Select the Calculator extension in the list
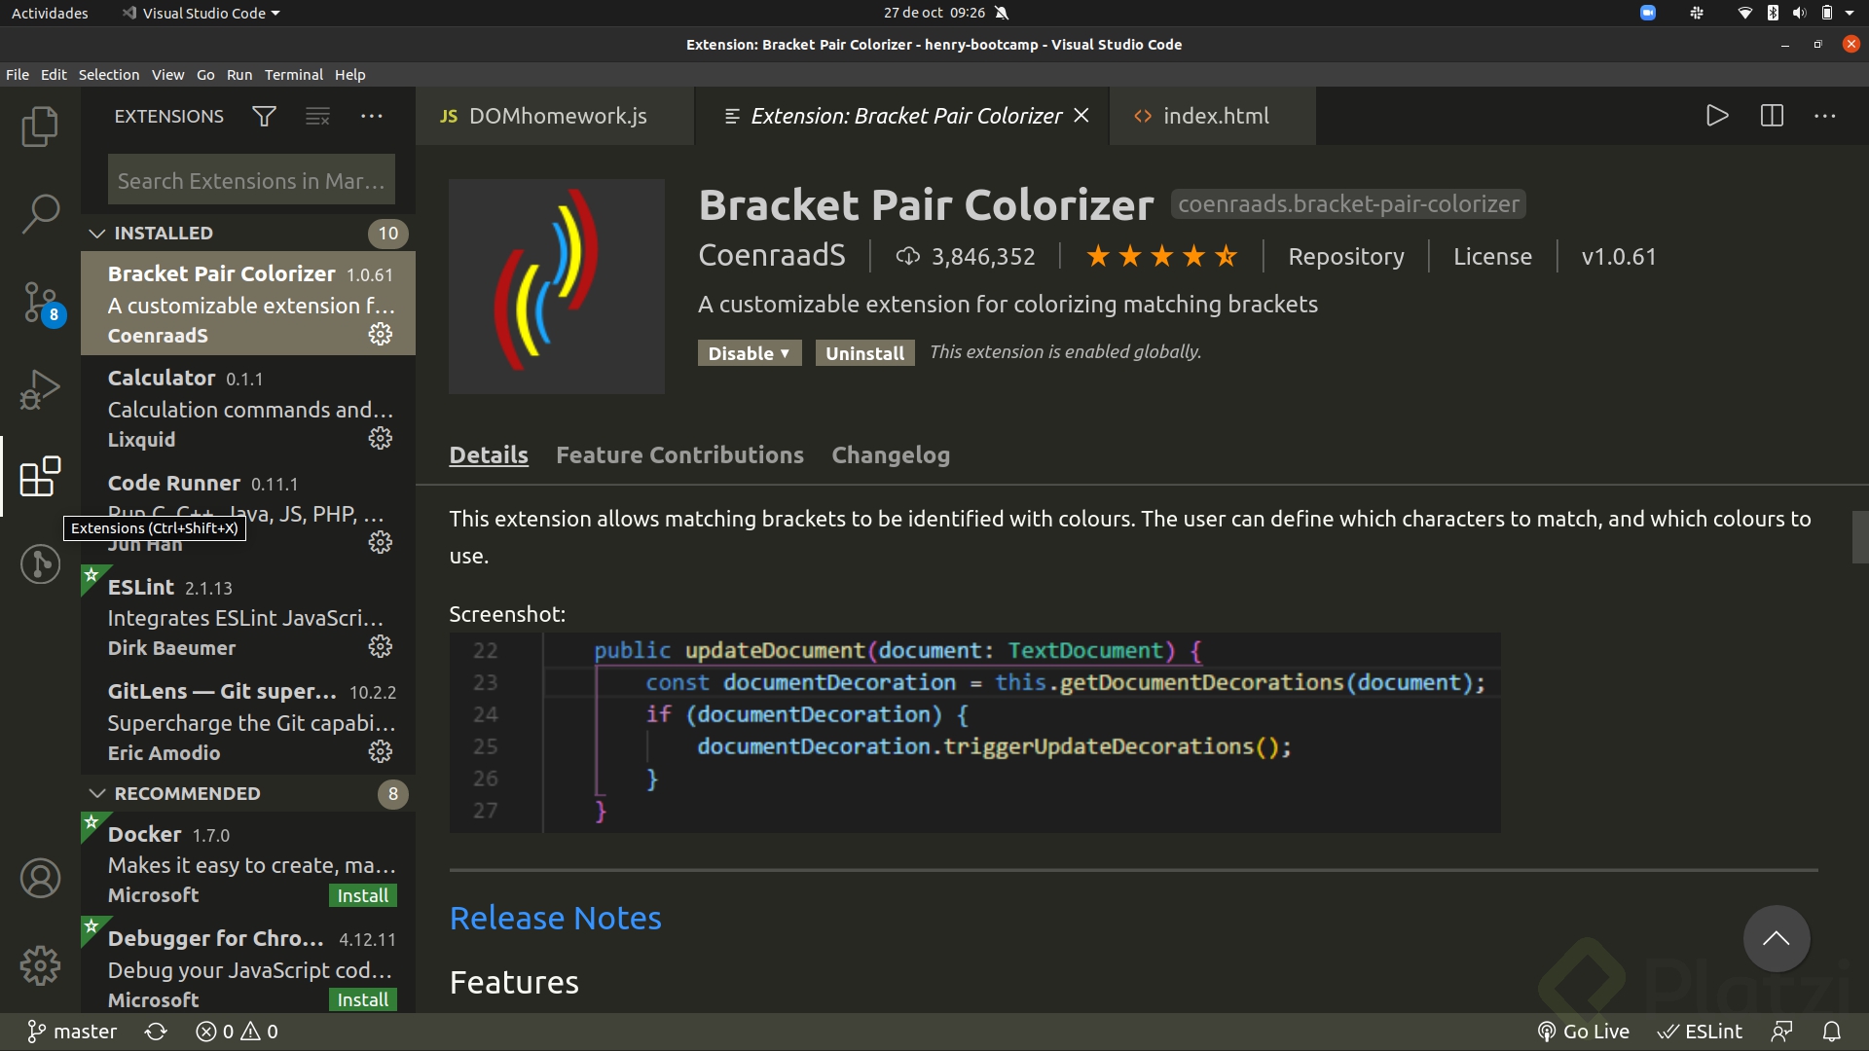 tap(248, 408)
